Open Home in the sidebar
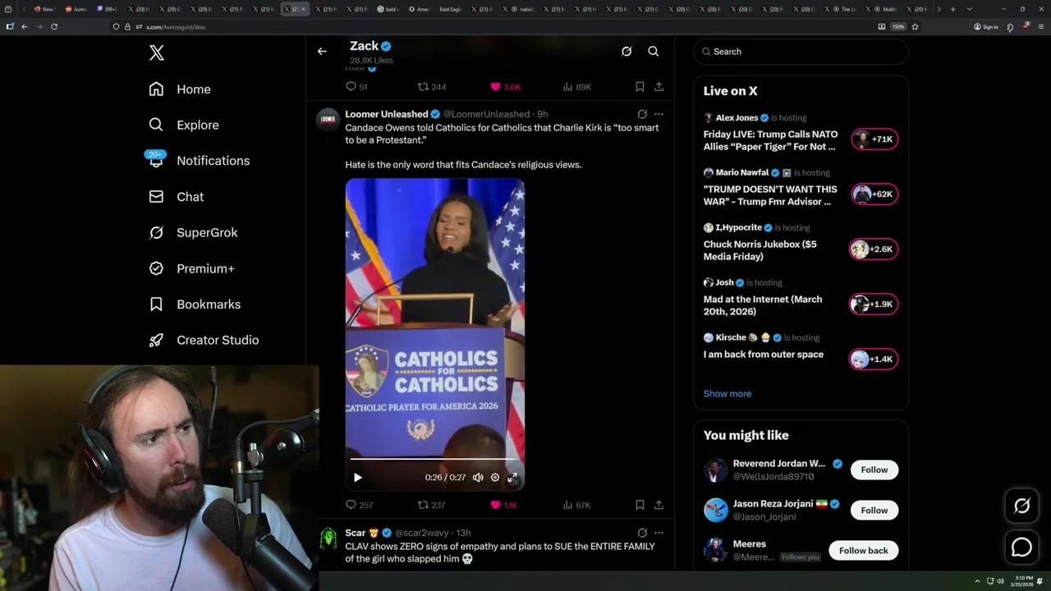Viewport: 1051px width, 591px height. (x=180, y=89)
